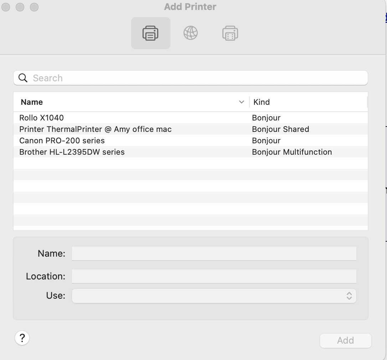
Task: Sort list by the Kind column header
Action: [x=262, y=102]
